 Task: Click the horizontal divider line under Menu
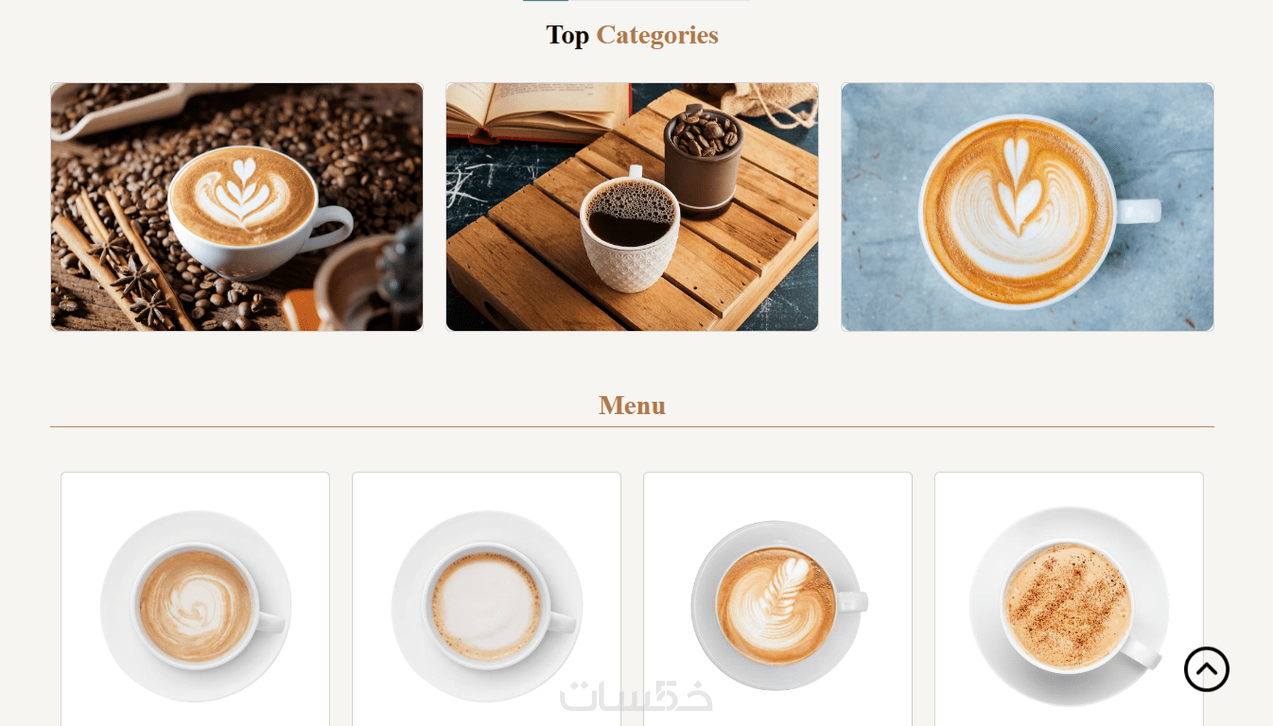coord(632,427)
